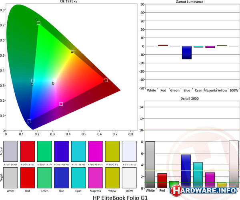Viewport: 240px width, 200px height.
Task: Click the yellow target square on CIE chart
Action: coord(73,52)
